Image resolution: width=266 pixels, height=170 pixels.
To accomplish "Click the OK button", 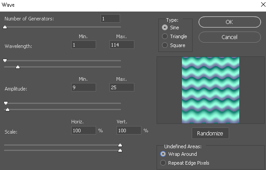I will click(230, 22).
